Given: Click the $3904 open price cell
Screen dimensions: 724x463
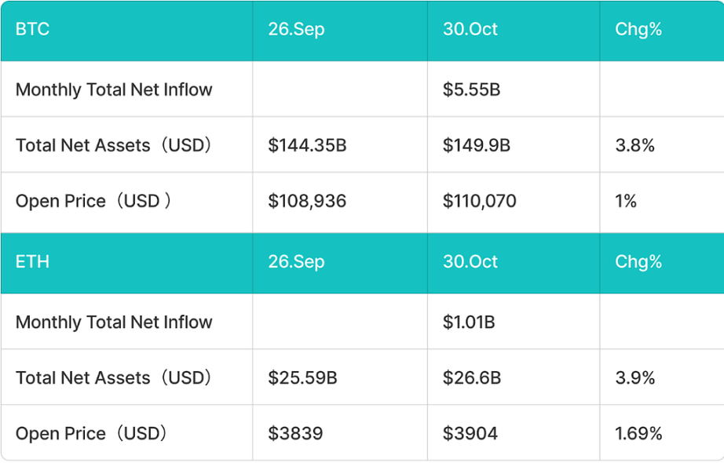Looking at the screenshot, I should click(470, 433).
